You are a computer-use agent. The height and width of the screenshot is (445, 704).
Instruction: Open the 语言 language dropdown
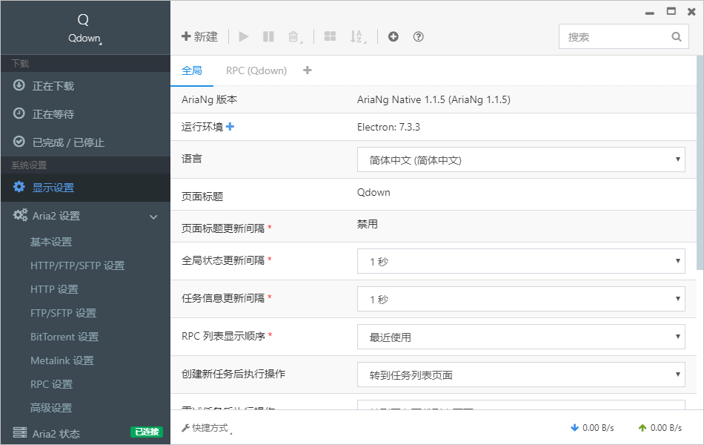520,159
